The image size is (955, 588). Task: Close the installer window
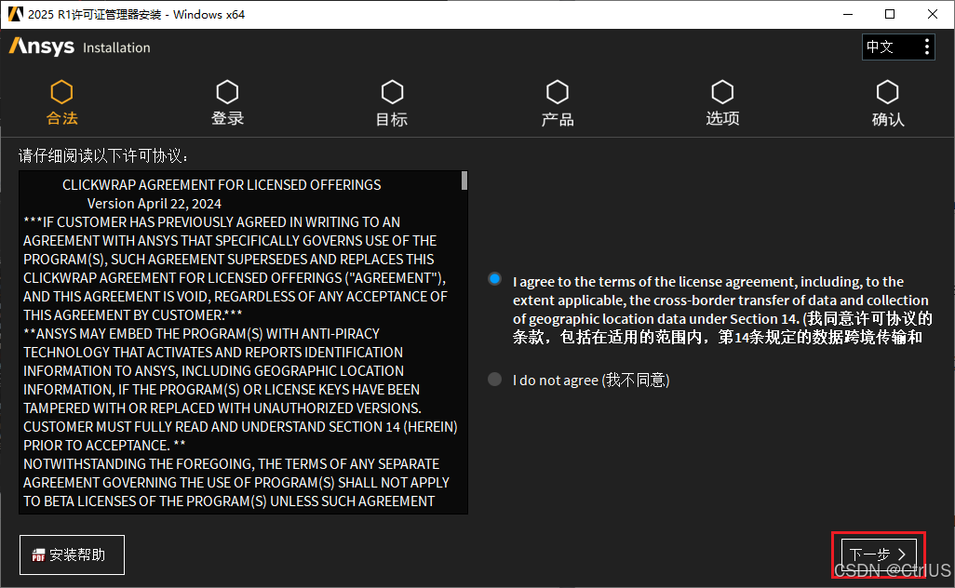(933, 14)
